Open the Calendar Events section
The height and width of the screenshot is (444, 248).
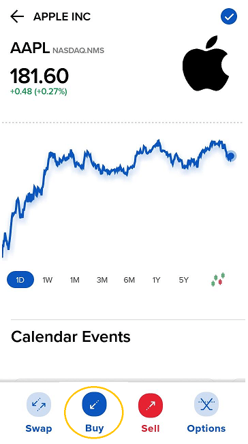(71, 336)
